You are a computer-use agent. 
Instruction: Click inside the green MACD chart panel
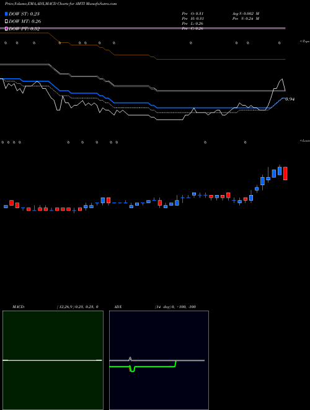[53, 360]
